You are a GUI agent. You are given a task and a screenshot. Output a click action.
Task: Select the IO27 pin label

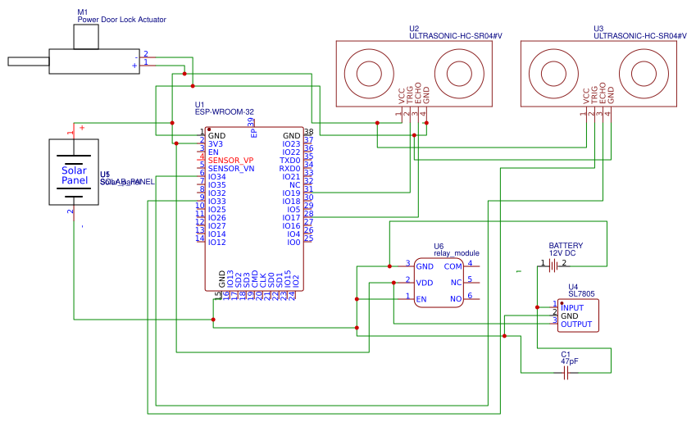point(216,226)
